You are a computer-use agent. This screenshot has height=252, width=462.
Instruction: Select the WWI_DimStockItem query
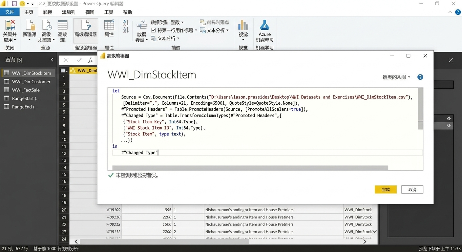pos(29,73)
